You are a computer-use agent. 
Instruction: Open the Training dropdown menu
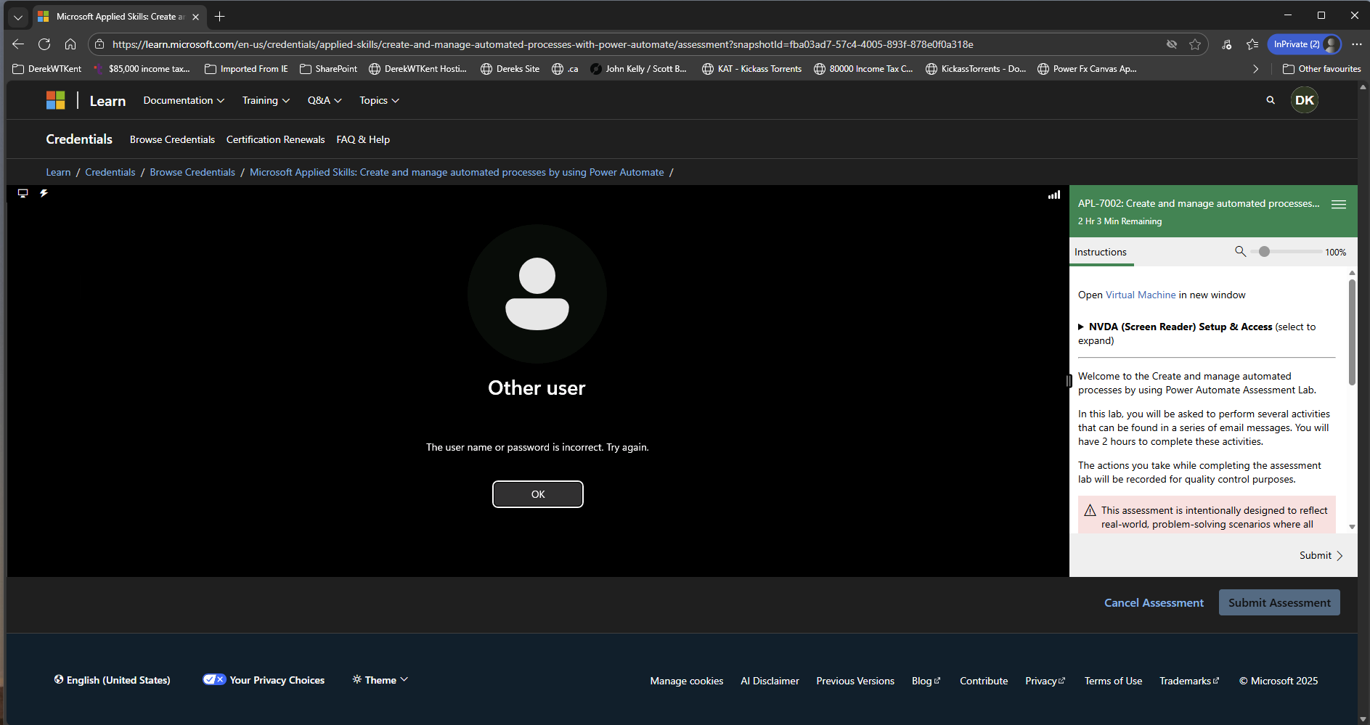[x=265, y=100]
